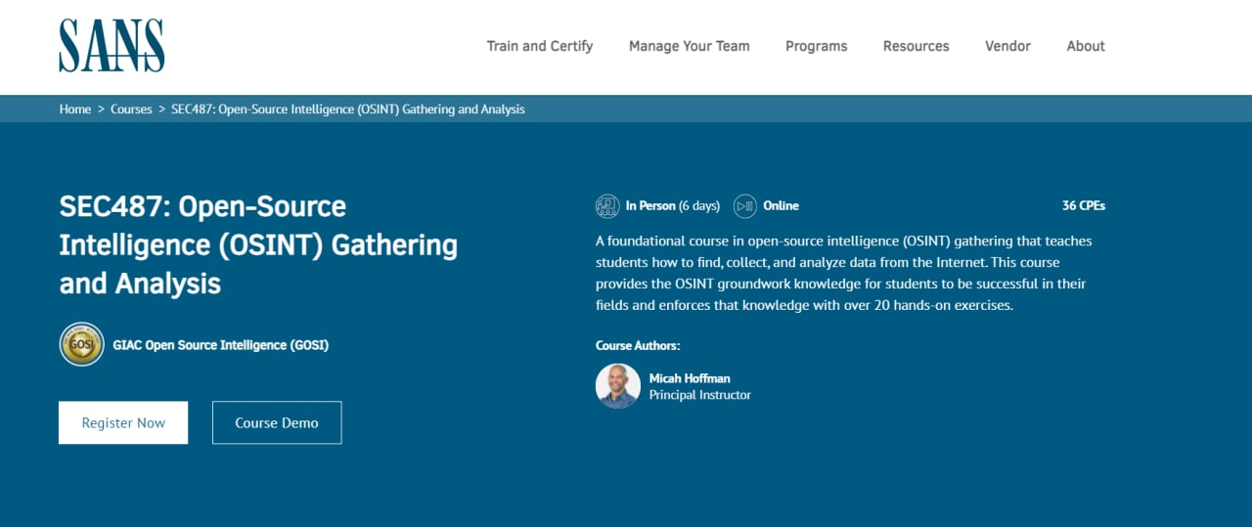Viewport: 1252px width, 527px height.
Task: Click the Online play icon
Action: coord(745,205)
